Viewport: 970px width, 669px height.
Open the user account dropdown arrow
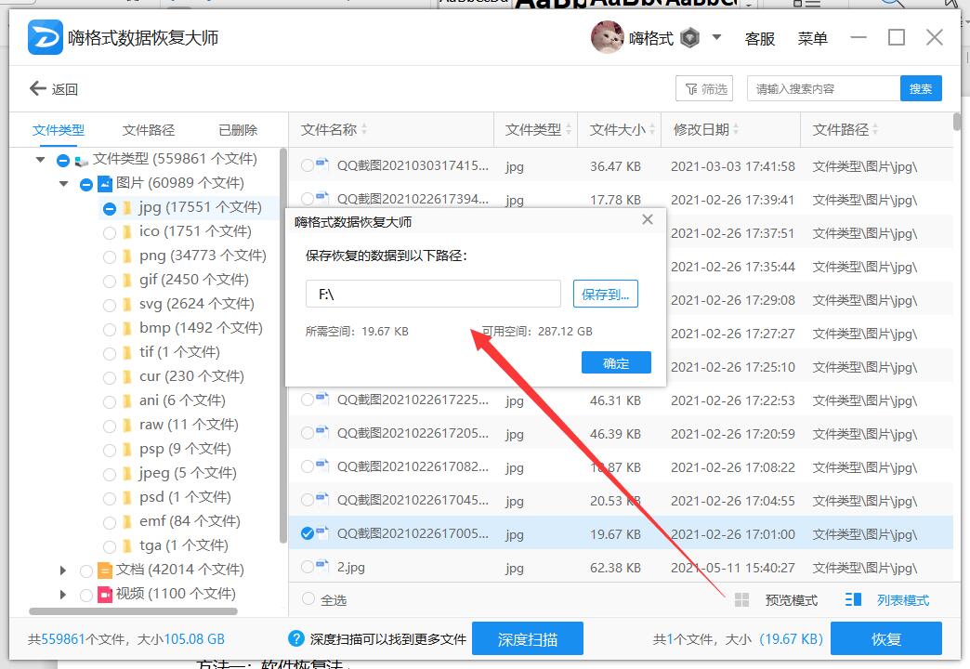click(717, 37)
